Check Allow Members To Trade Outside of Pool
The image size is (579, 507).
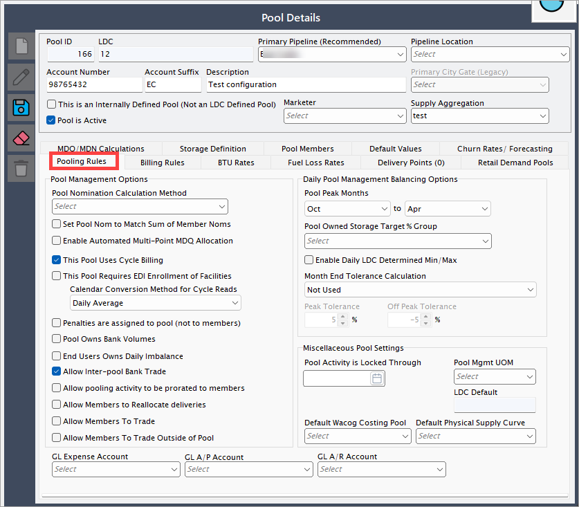[x=56, y=438]
